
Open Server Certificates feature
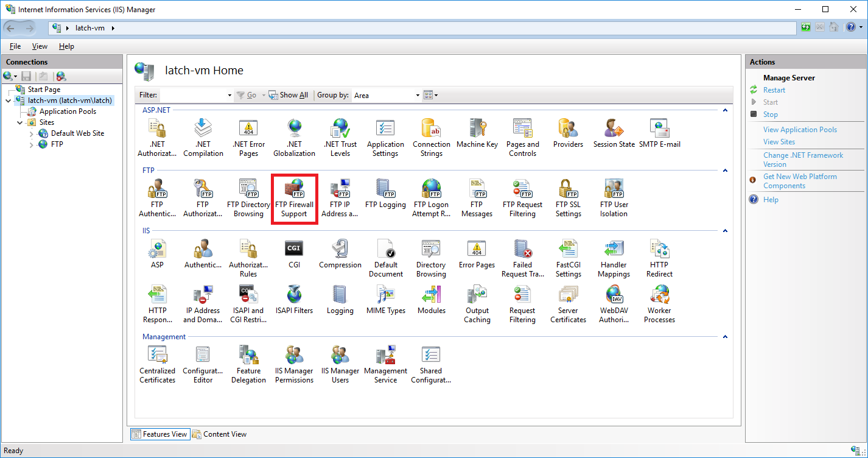point(568,304)
